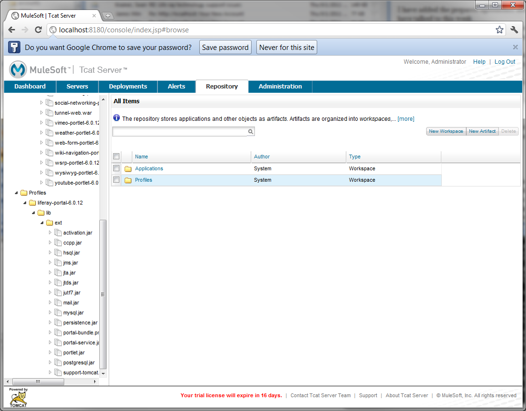Collapse the lib tree node

34,213
